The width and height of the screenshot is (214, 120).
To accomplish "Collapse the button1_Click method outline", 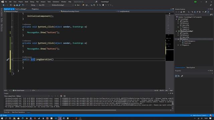I will point(12,27).
